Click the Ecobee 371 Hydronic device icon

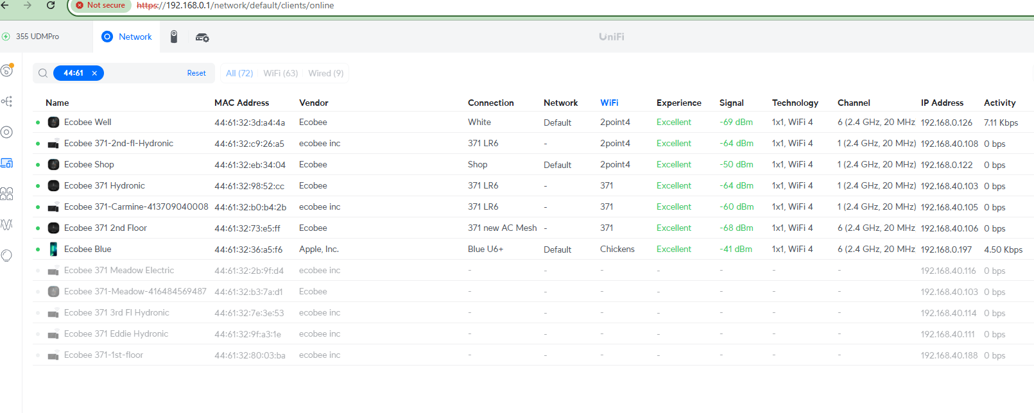(x=54, y=185)
